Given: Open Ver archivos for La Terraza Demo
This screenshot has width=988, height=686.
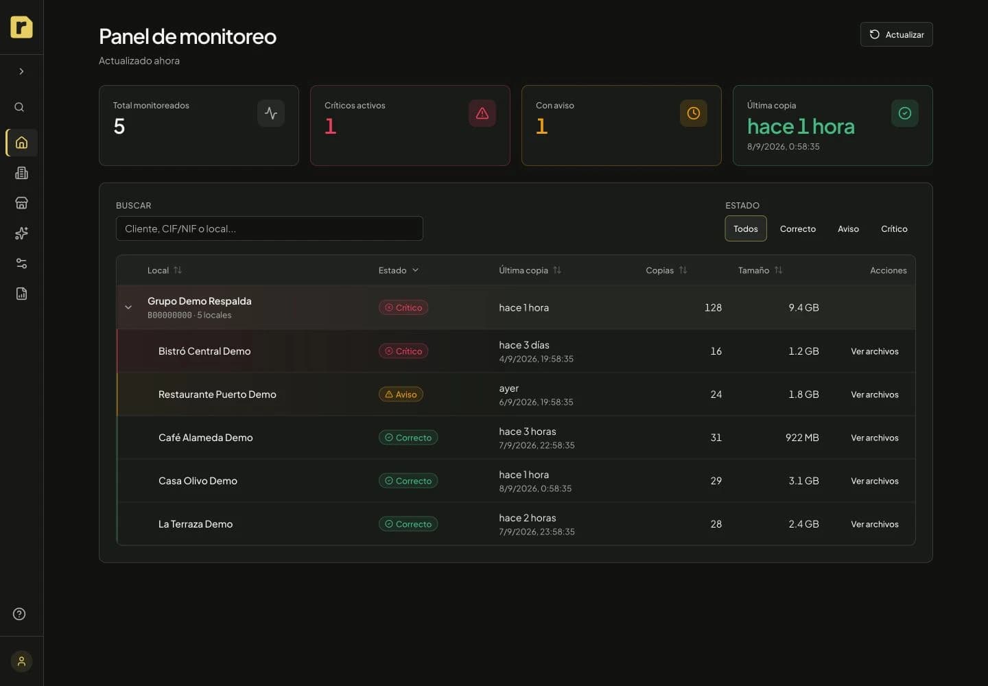Looking at the screenshot, I should (x=875, y=524).
